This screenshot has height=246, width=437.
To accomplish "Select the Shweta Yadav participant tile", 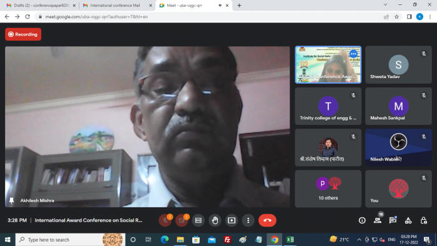I will pyautogui.click(x=398, y=65).
